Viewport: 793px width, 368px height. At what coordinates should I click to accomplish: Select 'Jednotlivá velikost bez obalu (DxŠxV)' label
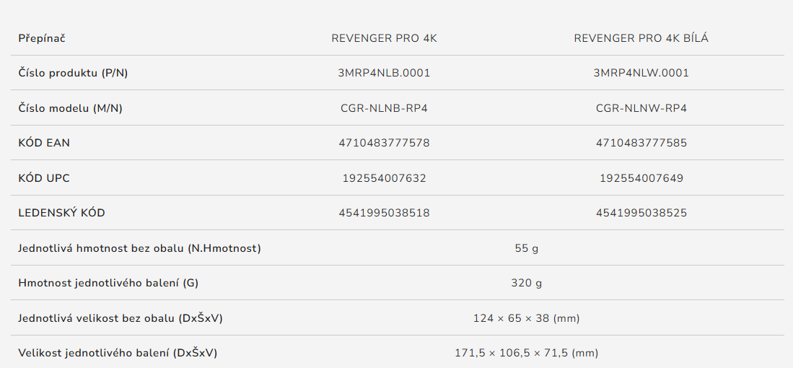[121, 318]
